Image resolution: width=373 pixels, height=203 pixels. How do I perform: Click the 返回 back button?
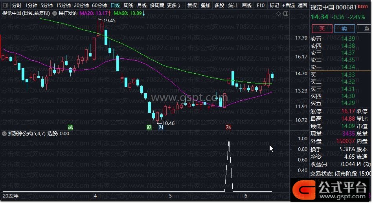click(x=302, y=5)
